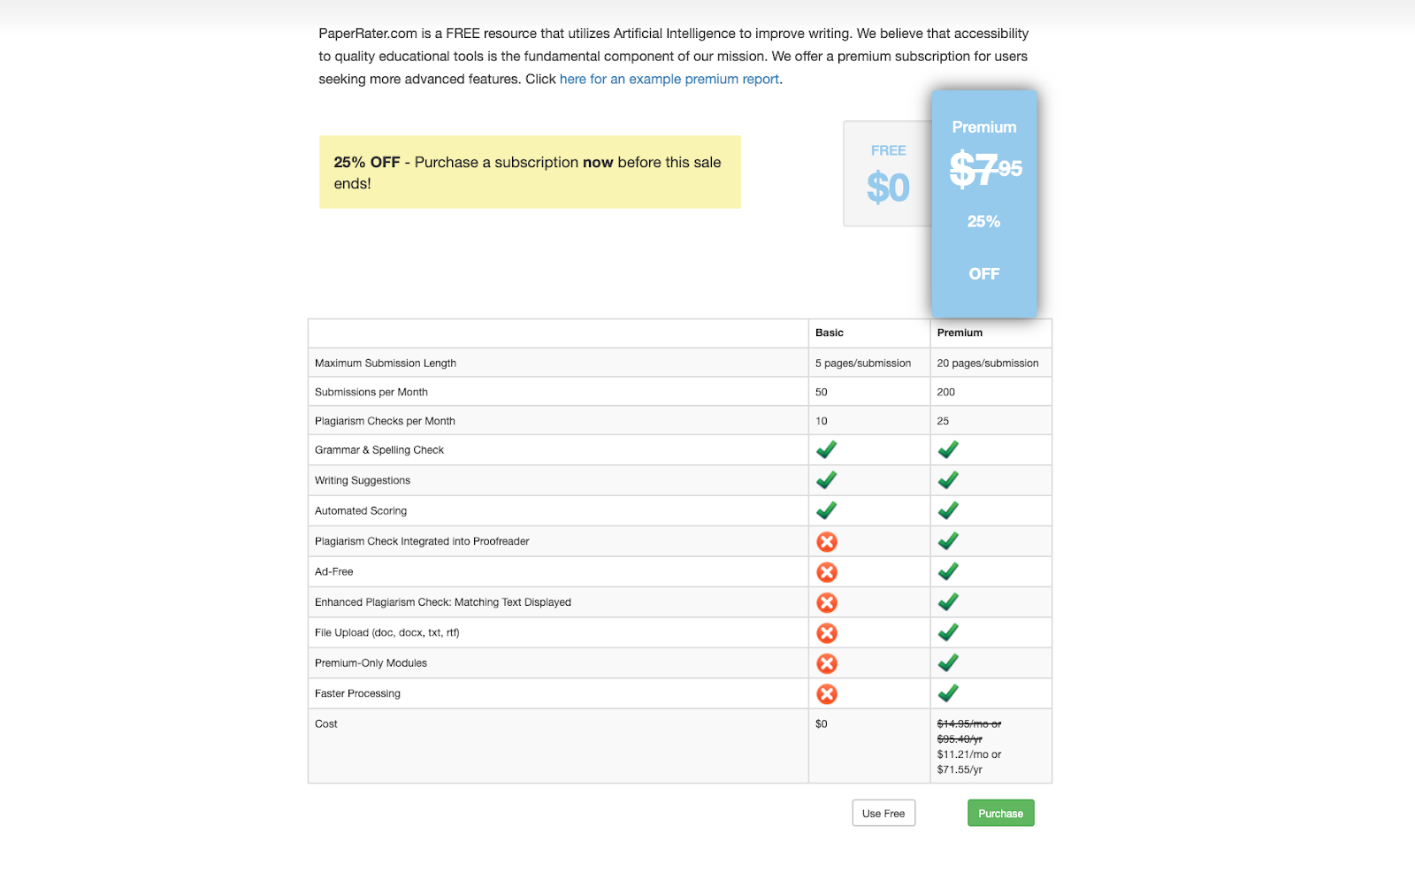The image size is (1415, 895).
Task: Click the Premium-Only Modules row label
Action: click(371, 663)
